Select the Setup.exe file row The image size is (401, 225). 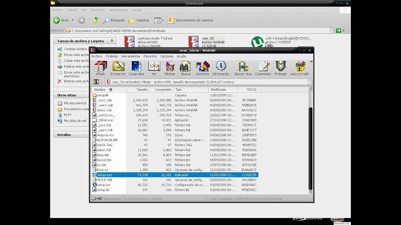pos(174,175)
